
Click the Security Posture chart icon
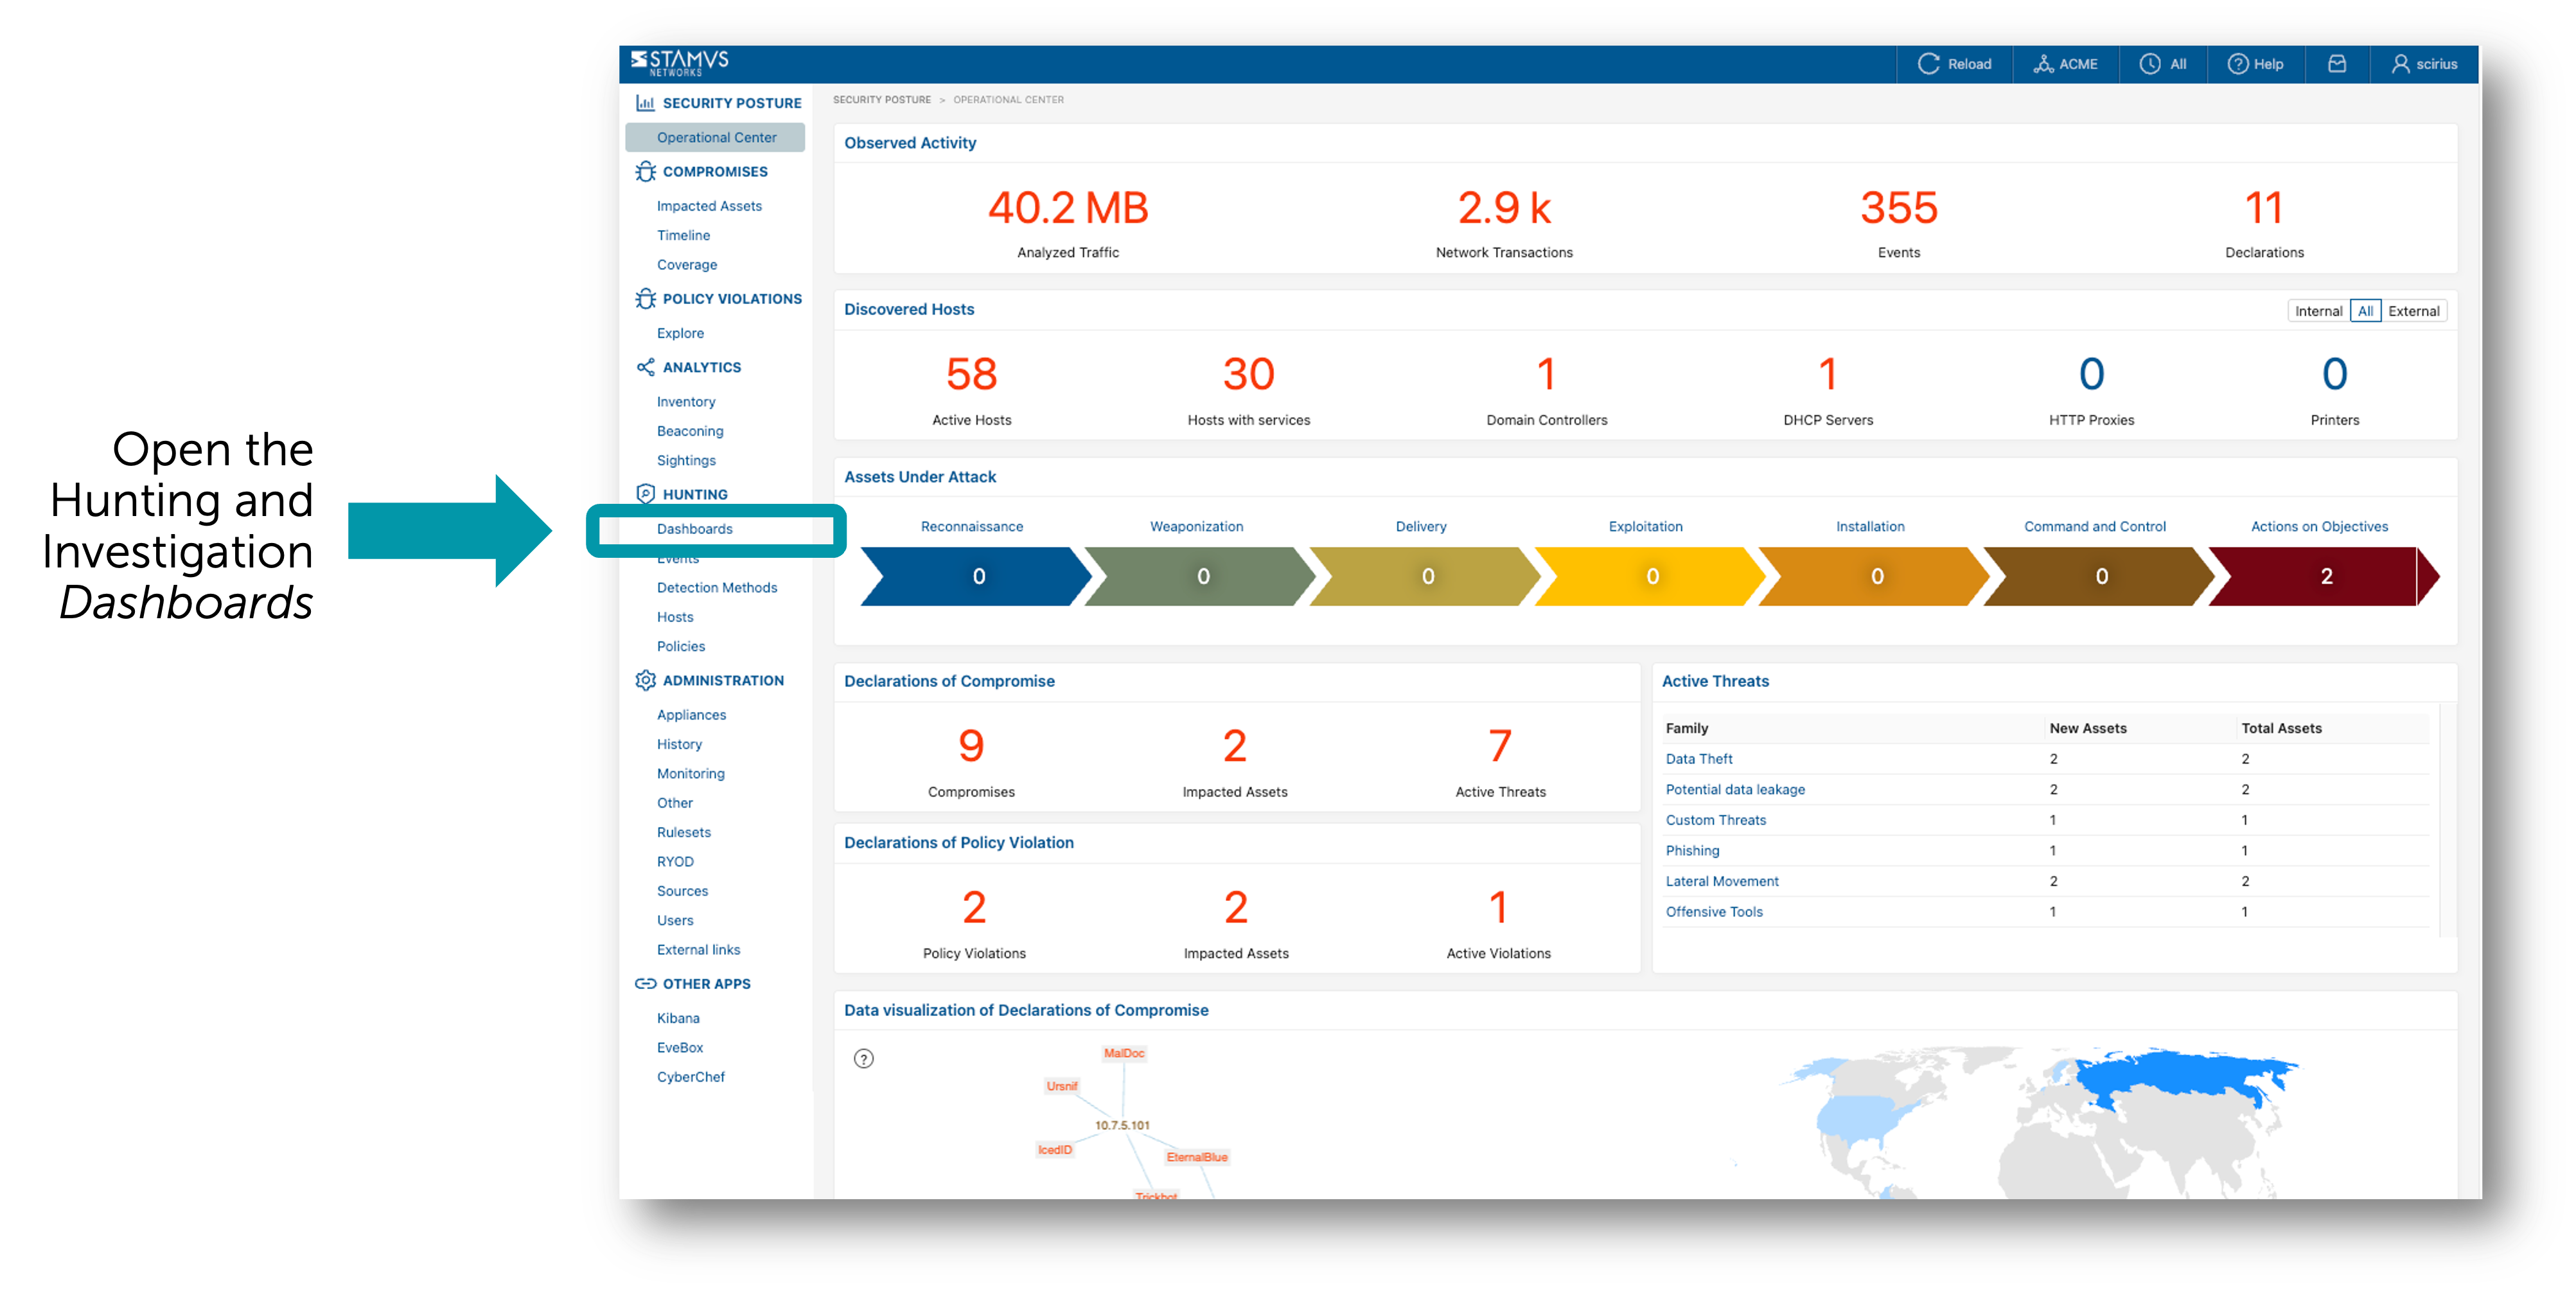pyautogui.click(x=645, y=103)
